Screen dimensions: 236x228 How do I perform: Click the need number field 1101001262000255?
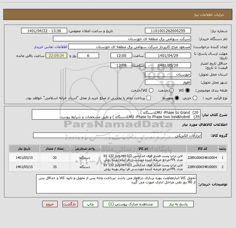(x=168, y=31)
